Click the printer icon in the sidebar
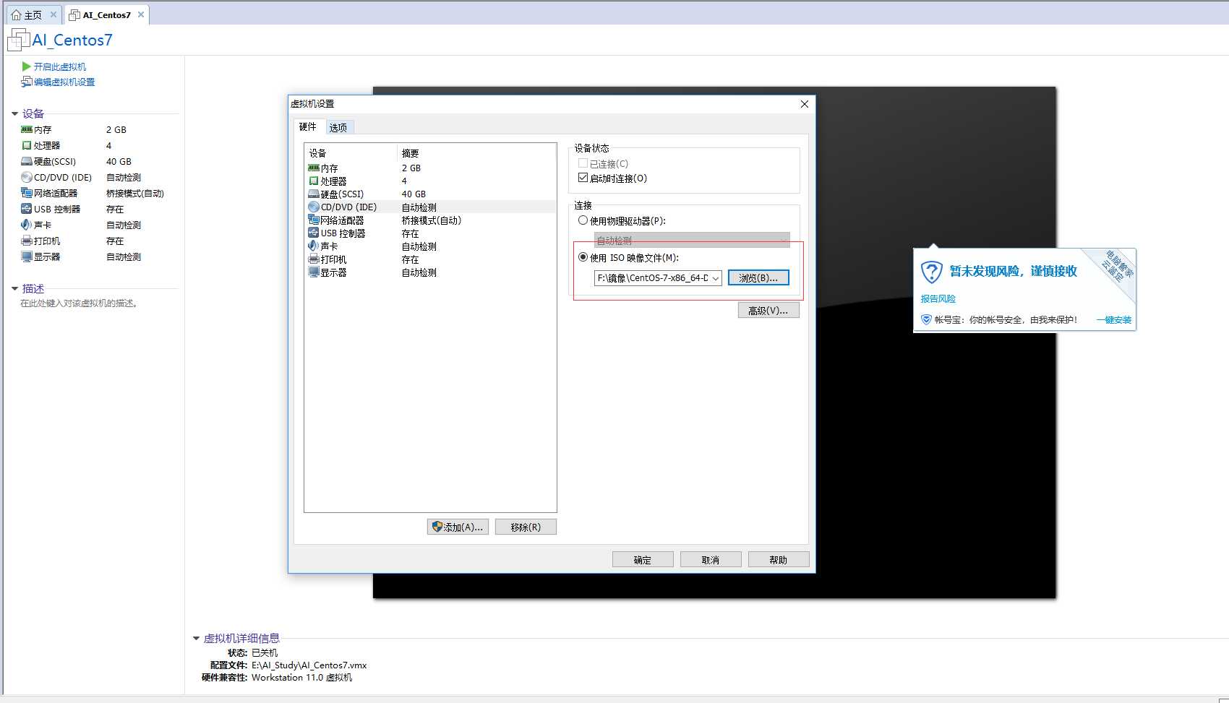This screenshot has width=1229, height=703. [x=27, y=241]
